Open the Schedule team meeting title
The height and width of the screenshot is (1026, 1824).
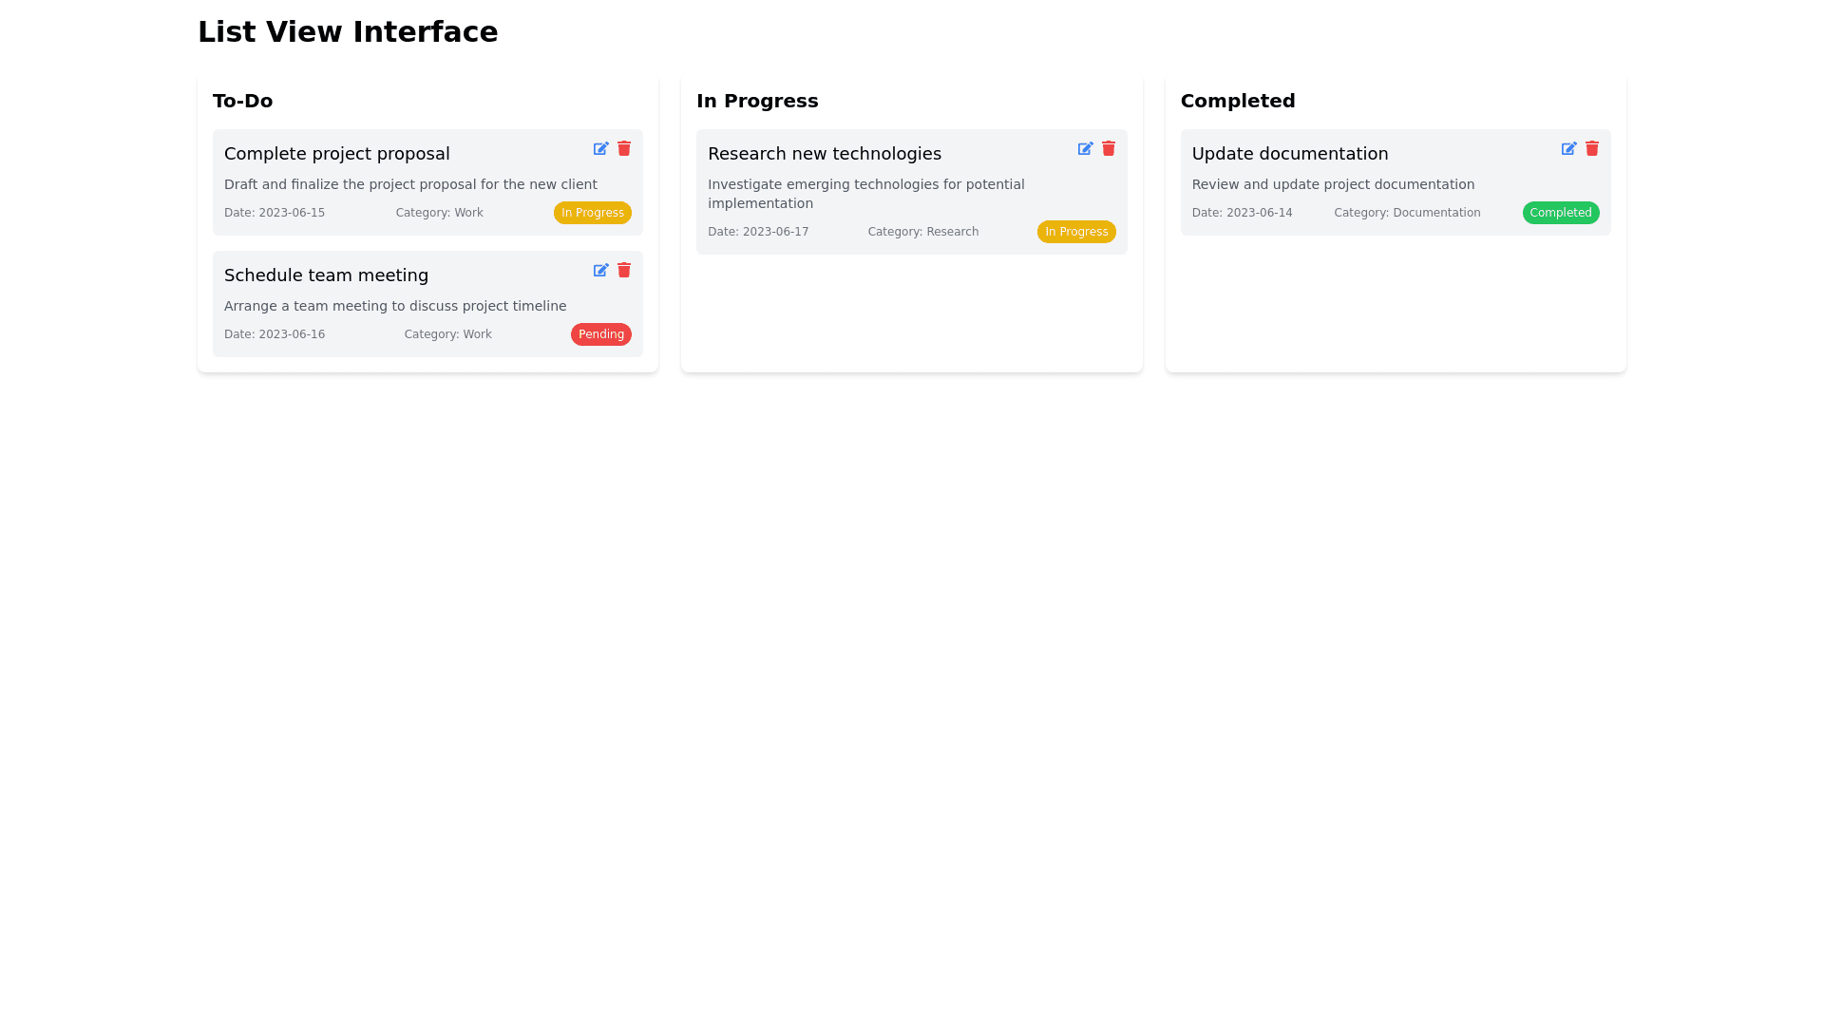326,275
